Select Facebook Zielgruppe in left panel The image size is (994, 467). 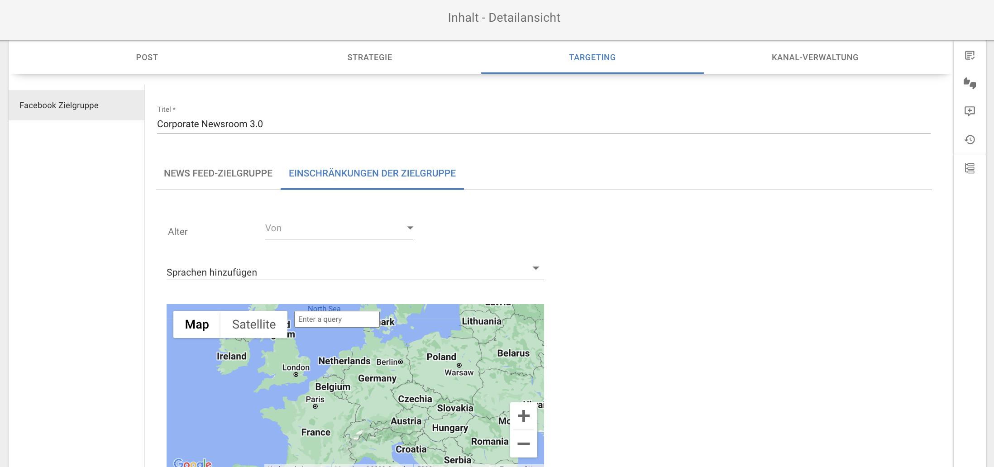point(76,105)
